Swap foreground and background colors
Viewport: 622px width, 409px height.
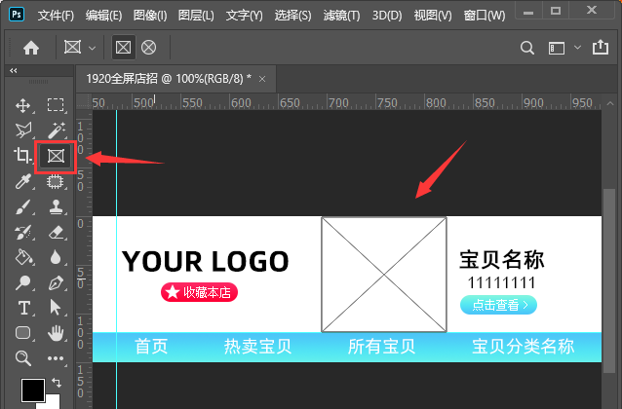(57, 383)
